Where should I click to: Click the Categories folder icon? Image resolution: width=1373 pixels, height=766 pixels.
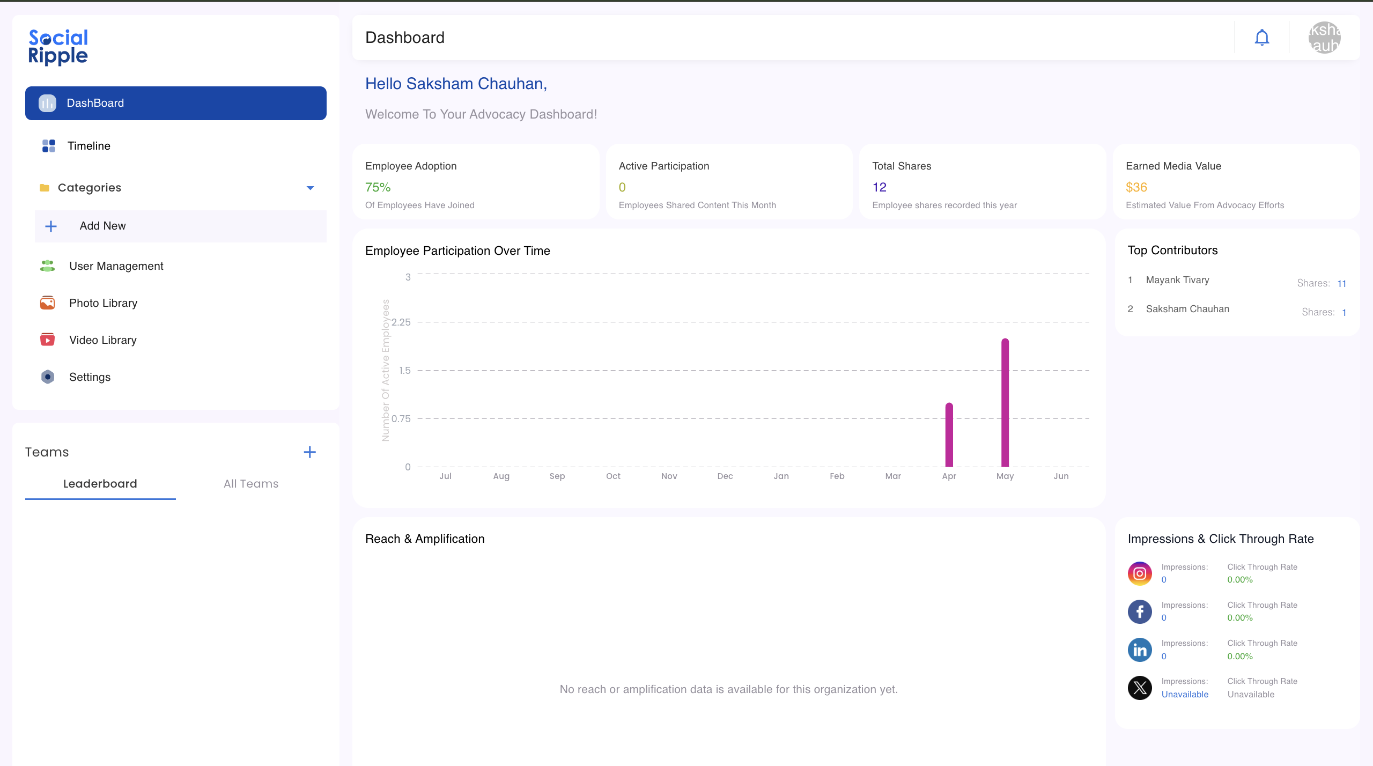pos(45,188)
